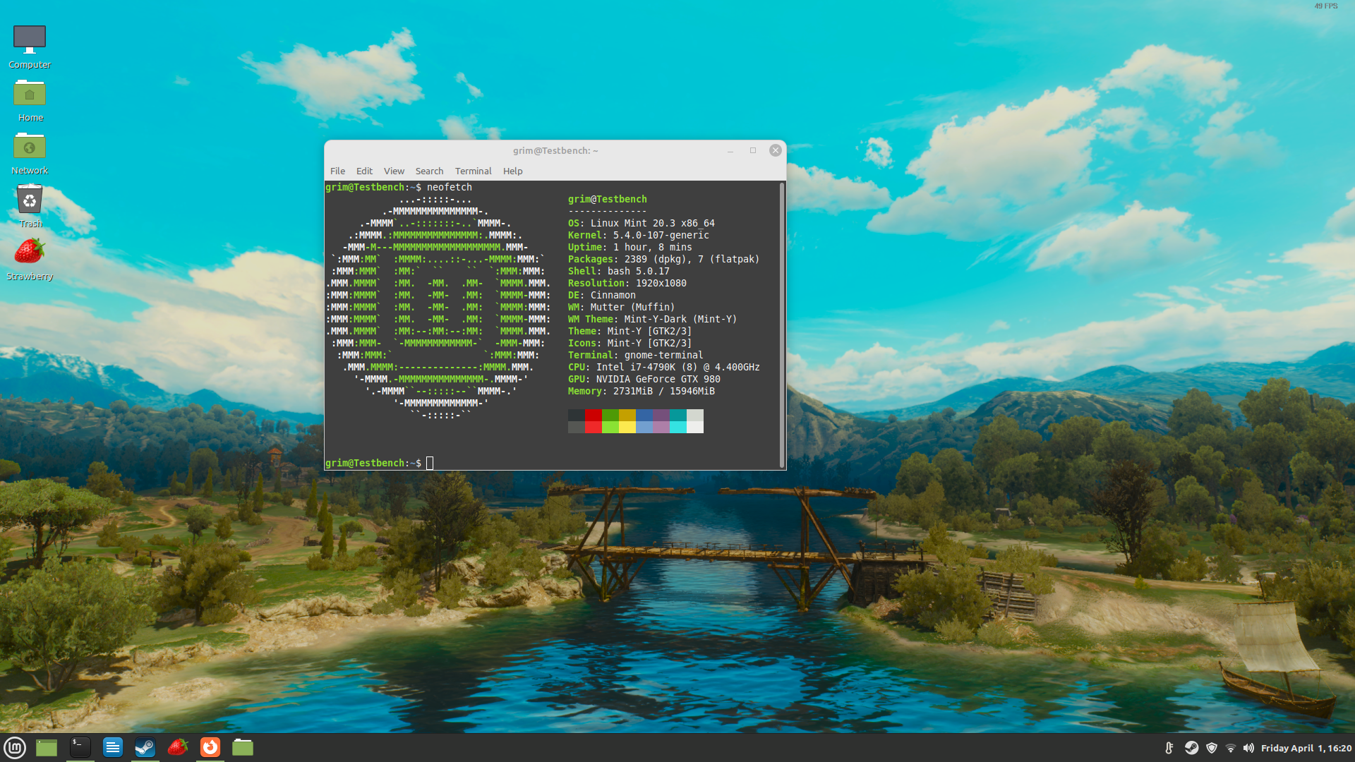1355x762 pixels.
Task: Launch Firefox from the taskbar
Action: (x=210, y=747)
